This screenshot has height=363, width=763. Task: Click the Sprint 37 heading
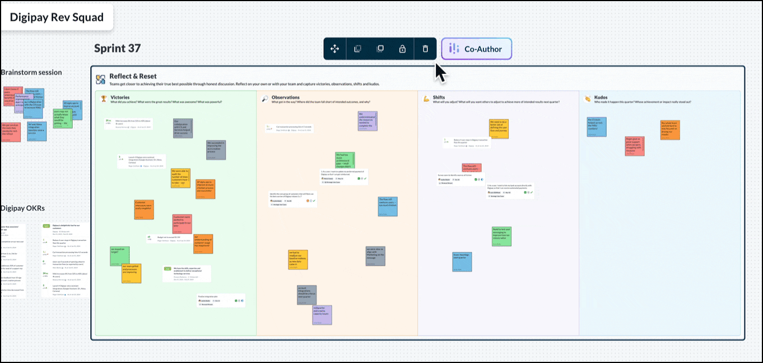coord(117,48)
